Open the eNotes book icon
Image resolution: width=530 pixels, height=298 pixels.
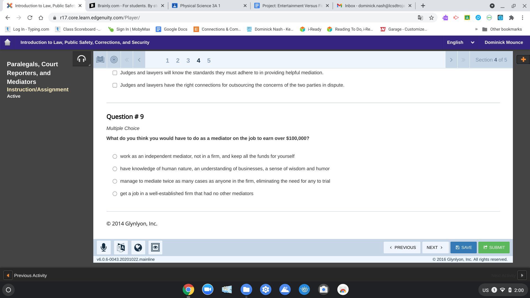click(x=100, y=60)
